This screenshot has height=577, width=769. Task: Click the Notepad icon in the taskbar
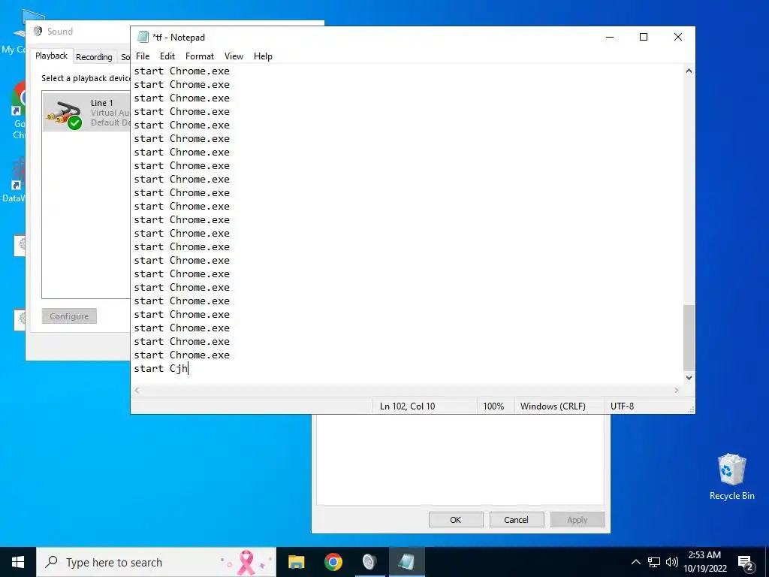coord(406,562)
